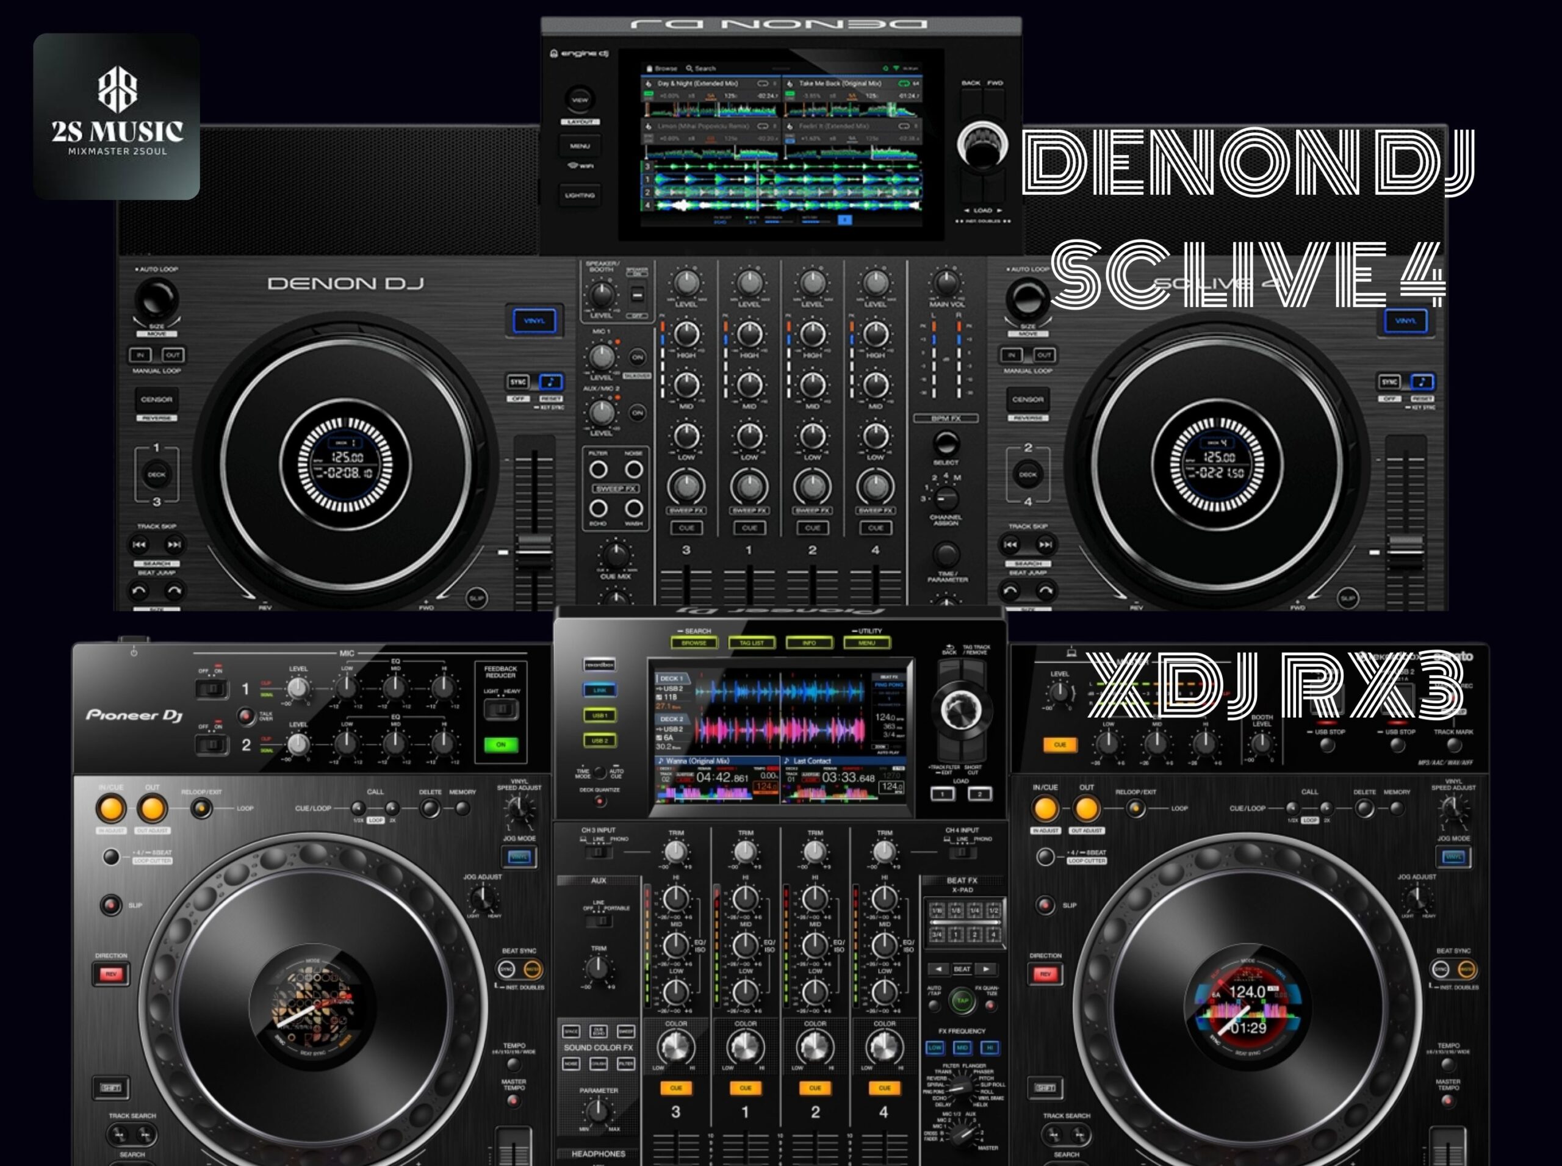Select the SPACE sound color FX
The image size is (1562, 1166).
(x=572, y=1031)
